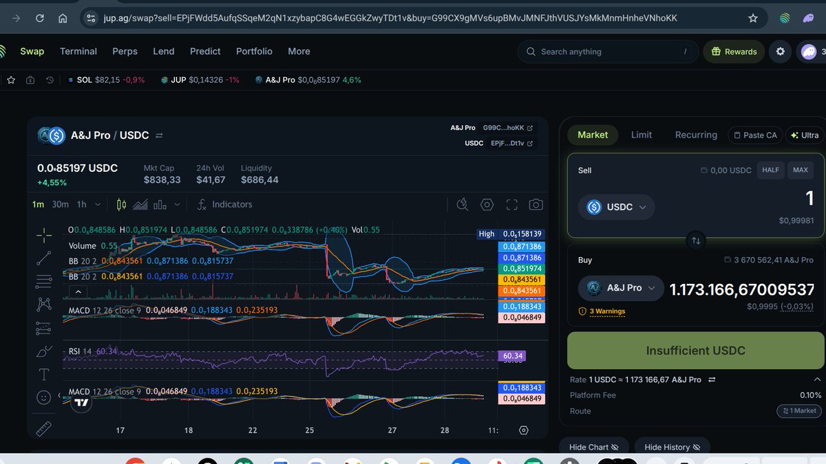Open the emoji icons tool
Image resolution: width=826 pixels, height=464 pixels.
click(x=44, y=397)
